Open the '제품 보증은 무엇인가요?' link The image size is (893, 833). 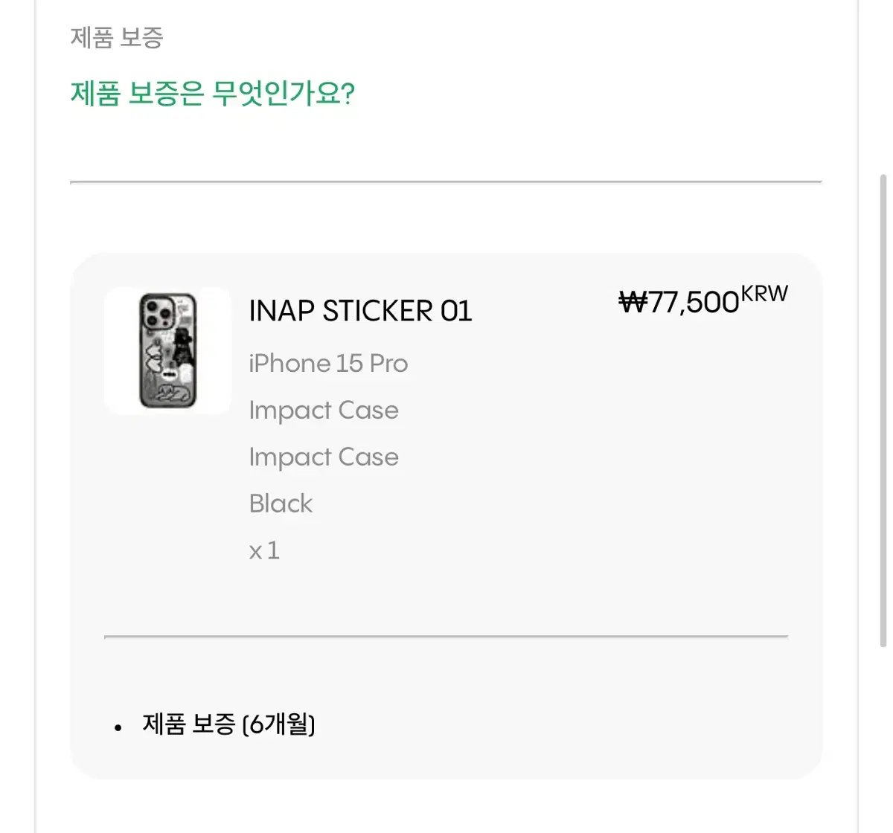point(212,94)
